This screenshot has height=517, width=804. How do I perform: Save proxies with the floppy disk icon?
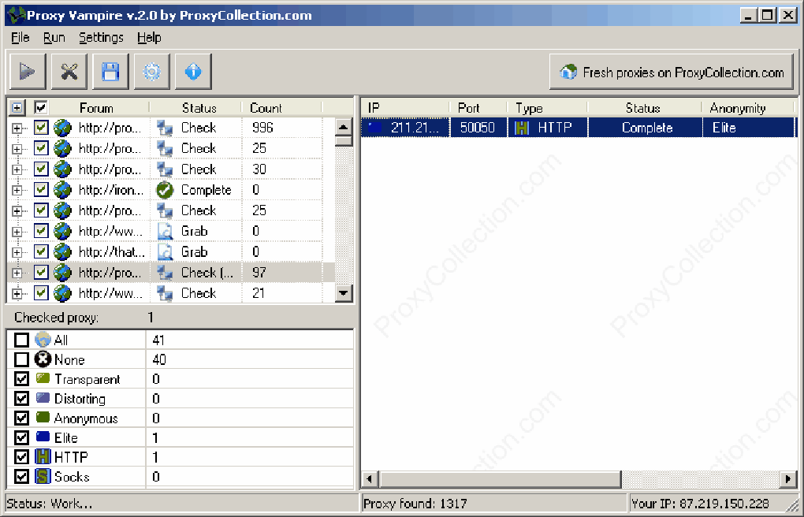pyautogui.click(x=110, y=71)
